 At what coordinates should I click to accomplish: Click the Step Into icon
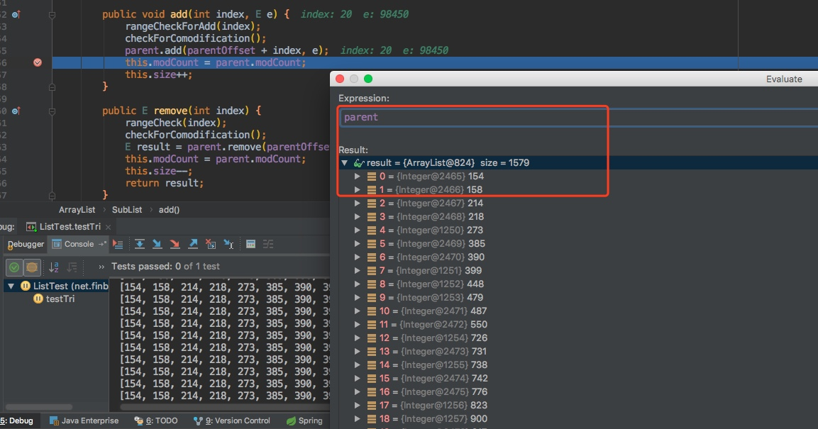157,243
